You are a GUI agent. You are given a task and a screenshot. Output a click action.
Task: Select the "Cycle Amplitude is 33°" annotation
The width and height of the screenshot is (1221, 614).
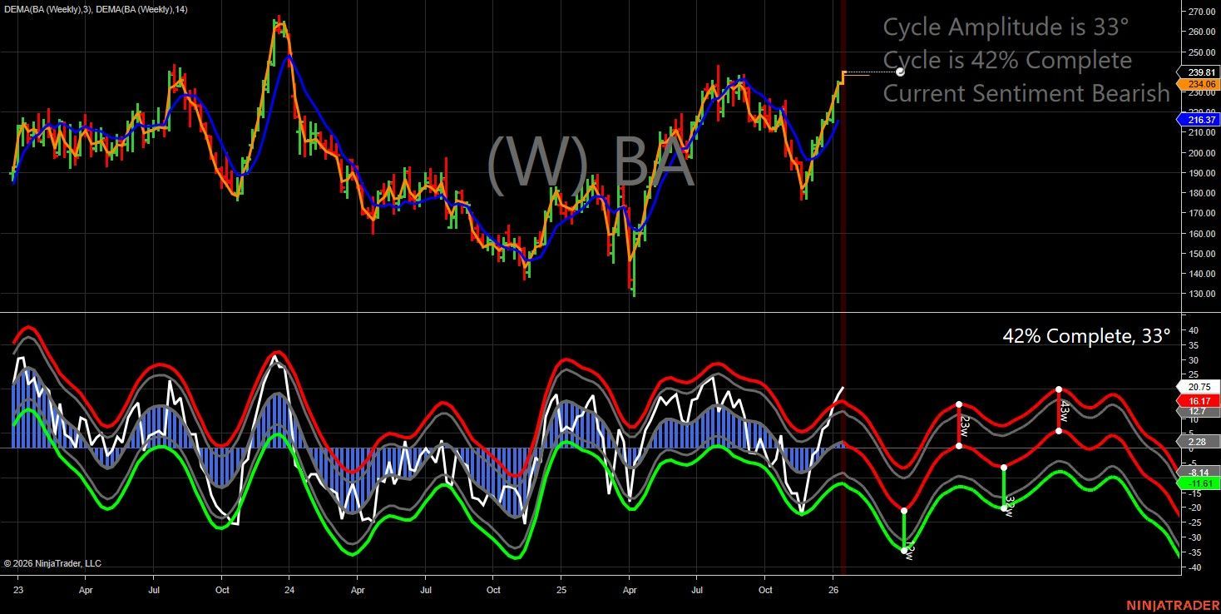click(x=1006, y=27)
